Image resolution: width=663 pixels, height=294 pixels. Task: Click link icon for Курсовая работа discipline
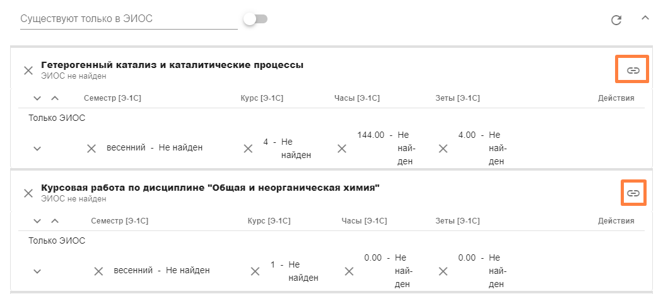[x=633, y=193]
